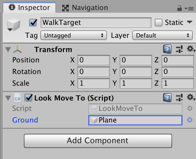Open Transform gear settings menu

click(x=191, y=49)
